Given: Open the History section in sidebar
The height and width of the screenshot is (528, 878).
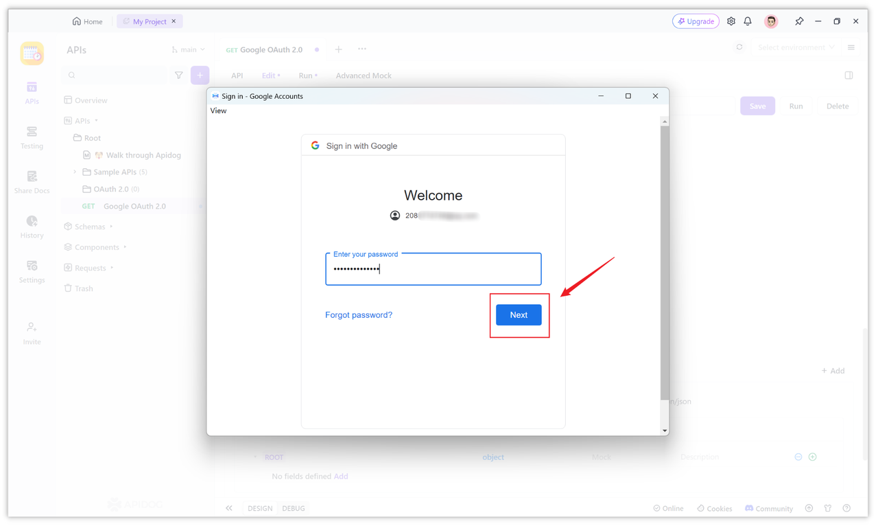Looking at the screenshot, I should (32, 227).
